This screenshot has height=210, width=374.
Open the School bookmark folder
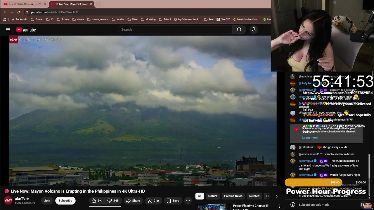(165, 20)
